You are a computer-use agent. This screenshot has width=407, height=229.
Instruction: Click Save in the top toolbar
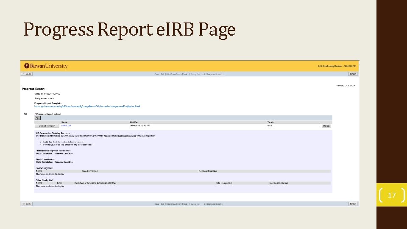coord(157,74)
